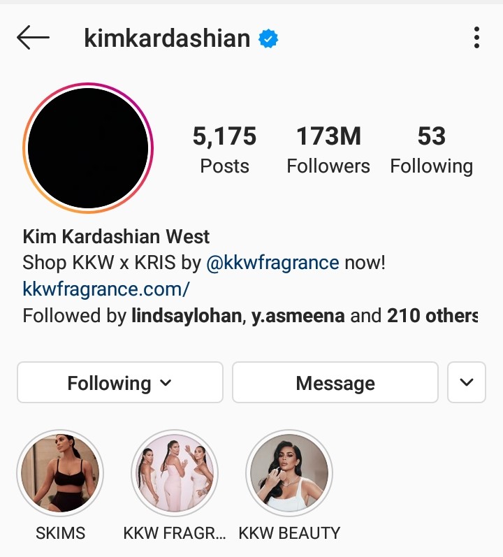Screen dimensions: 503x557
Task: View the 173M Followers list
Action: (328, 150)
